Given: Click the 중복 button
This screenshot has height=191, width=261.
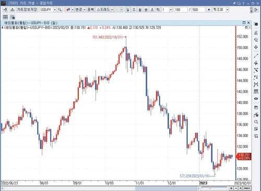Looking at the screenshot, I should [x=91, y=9].
